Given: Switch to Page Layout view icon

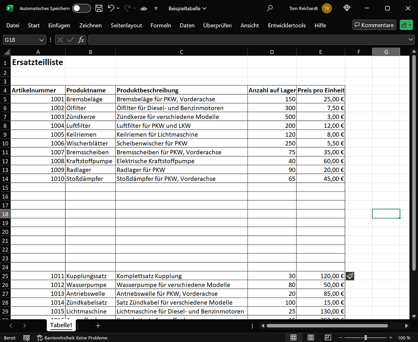Looking at the screenshot, I should [x=311, y=337].
